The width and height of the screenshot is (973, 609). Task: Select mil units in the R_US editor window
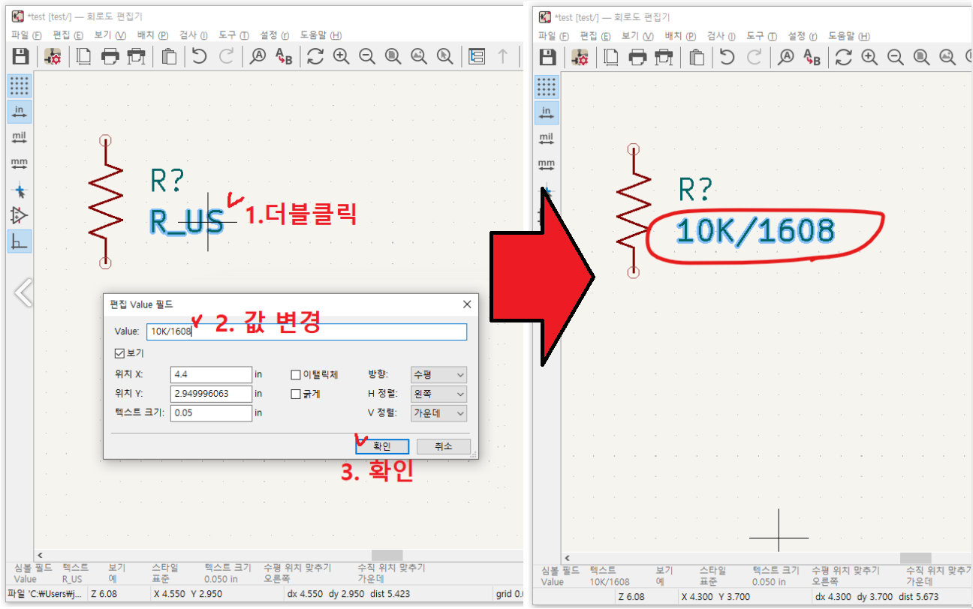(x=20, y=138)
